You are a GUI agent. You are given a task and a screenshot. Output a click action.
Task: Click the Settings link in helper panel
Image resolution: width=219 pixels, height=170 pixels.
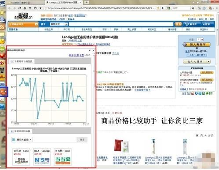tap(81, 55)
